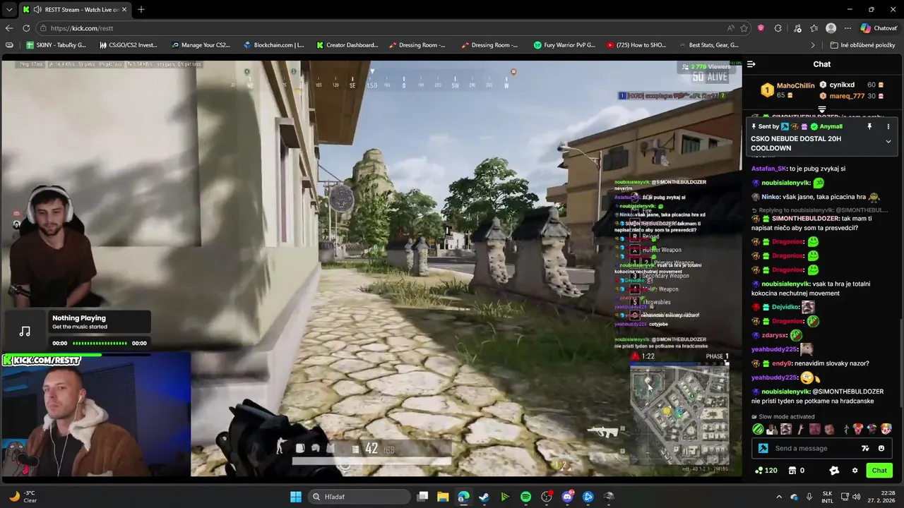Open the Anymall sender name in pinned message
This screenshot has height=508, width=904.
(831, 126)
